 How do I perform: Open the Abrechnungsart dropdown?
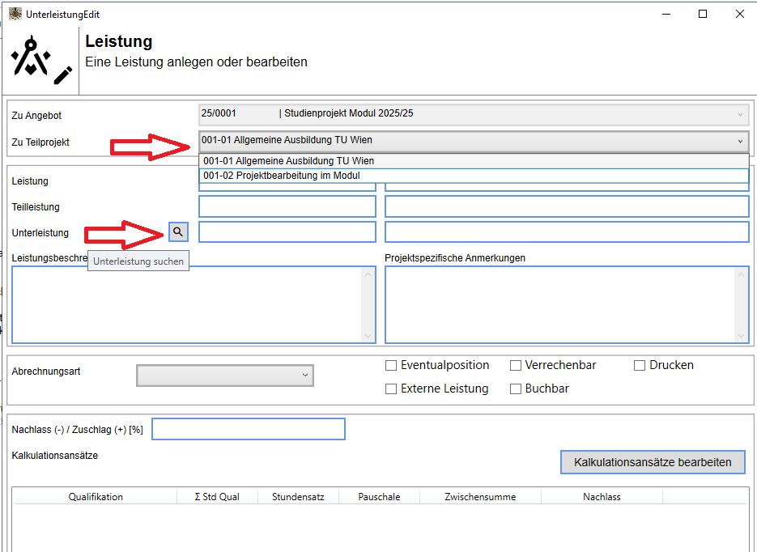pyautogui.click(x=225, y=376)
